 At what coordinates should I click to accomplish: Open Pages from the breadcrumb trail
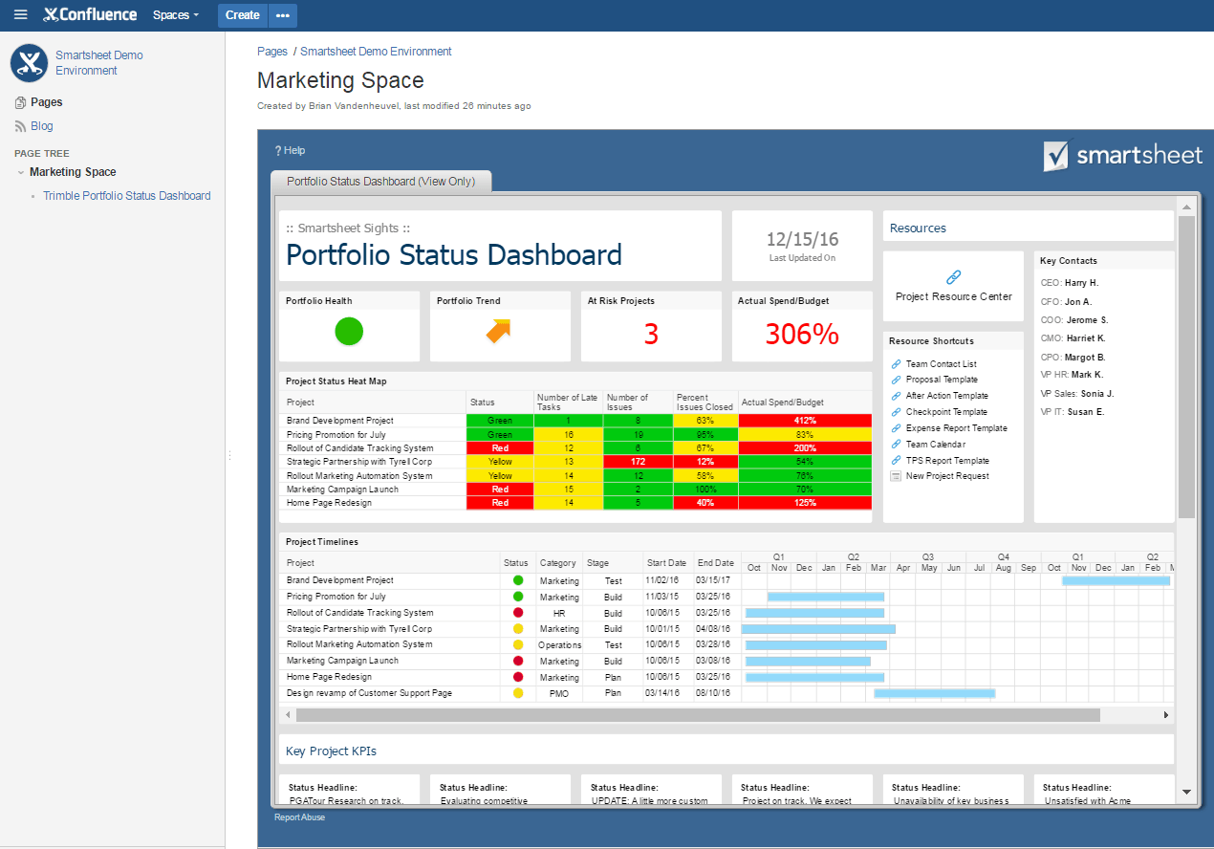(272, 51)
